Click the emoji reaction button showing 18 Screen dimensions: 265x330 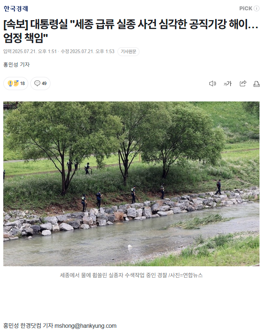[x=16, y=84]
